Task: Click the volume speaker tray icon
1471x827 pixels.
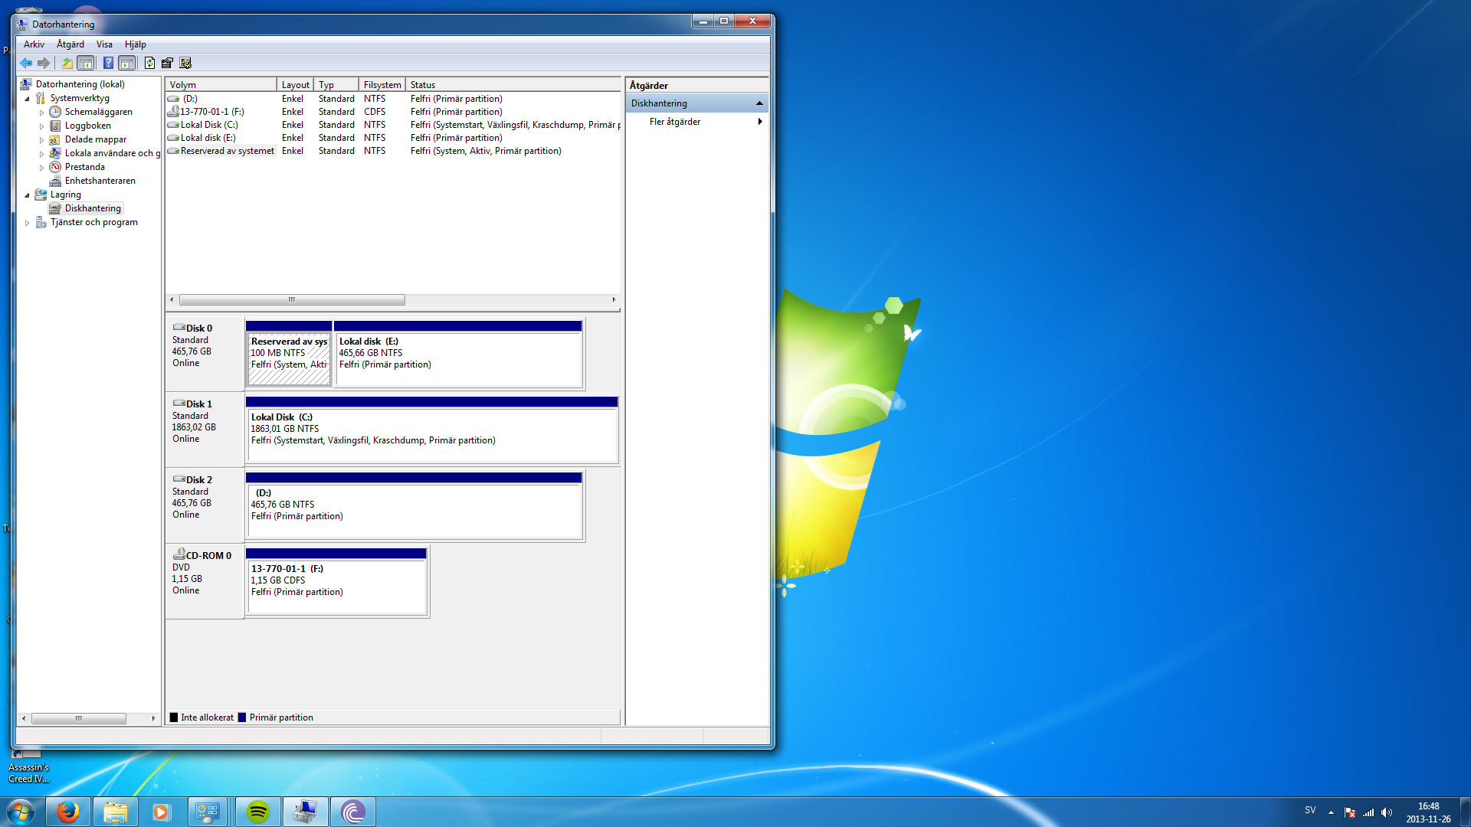Action: [1387, 812]
